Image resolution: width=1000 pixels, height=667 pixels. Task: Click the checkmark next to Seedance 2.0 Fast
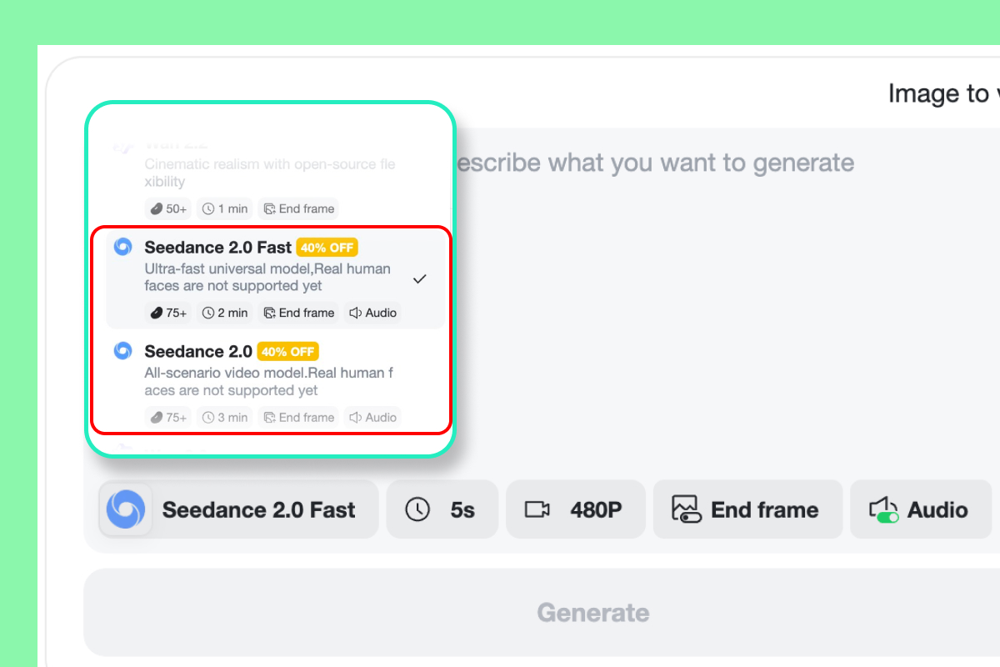point(420,278)
